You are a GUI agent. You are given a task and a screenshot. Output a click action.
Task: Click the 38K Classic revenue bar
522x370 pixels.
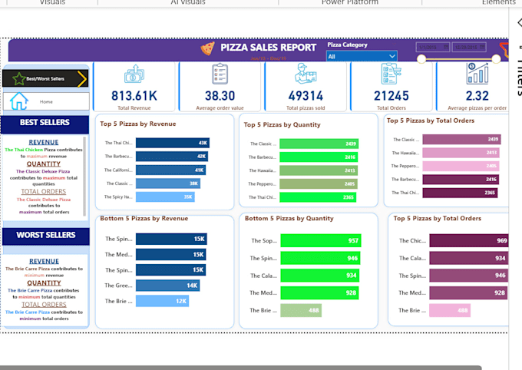pos(168,183)
